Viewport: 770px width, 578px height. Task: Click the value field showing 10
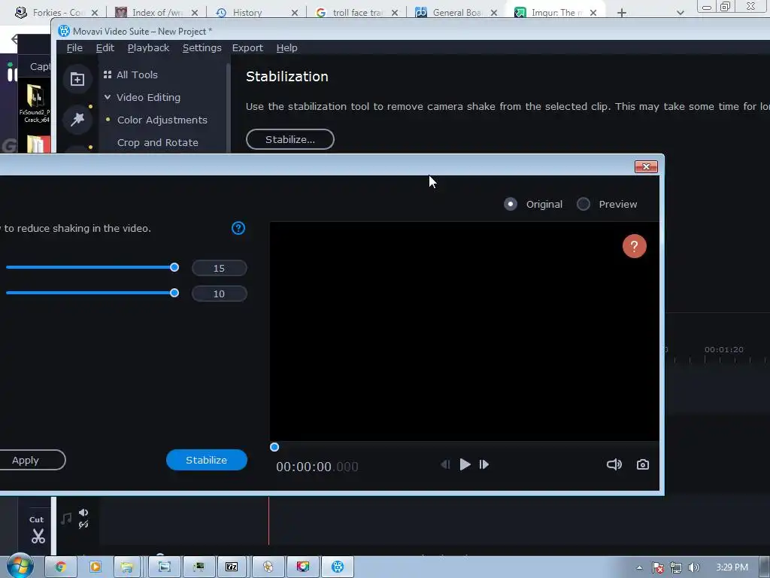pos(219,294)
